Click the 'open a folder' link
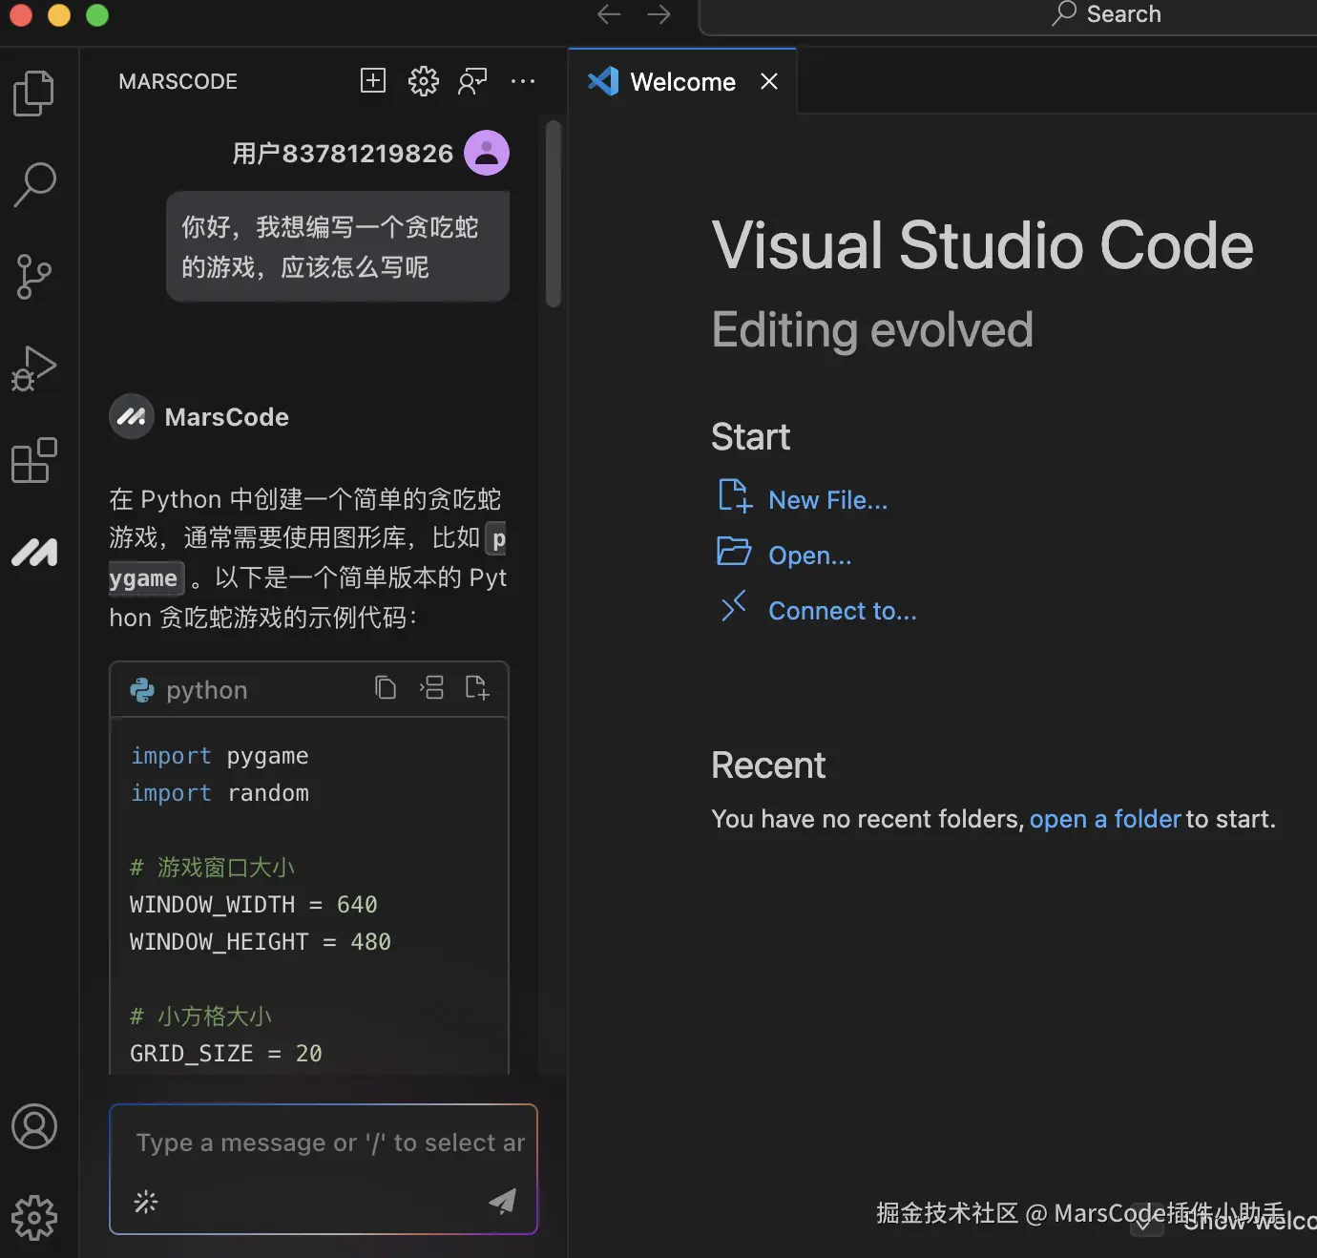 click(x=1104, y=819)
